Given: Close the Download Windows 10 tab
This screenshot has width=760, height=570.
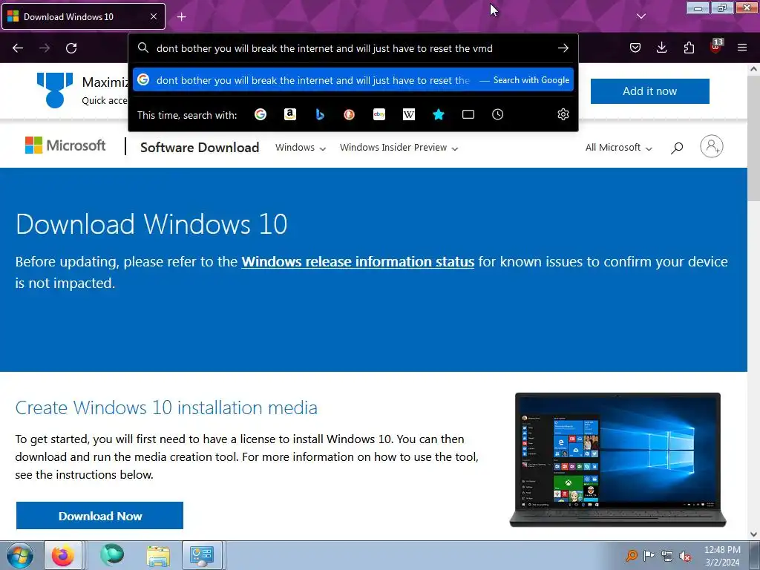Looking at the screenshot, I should point(153,16).
